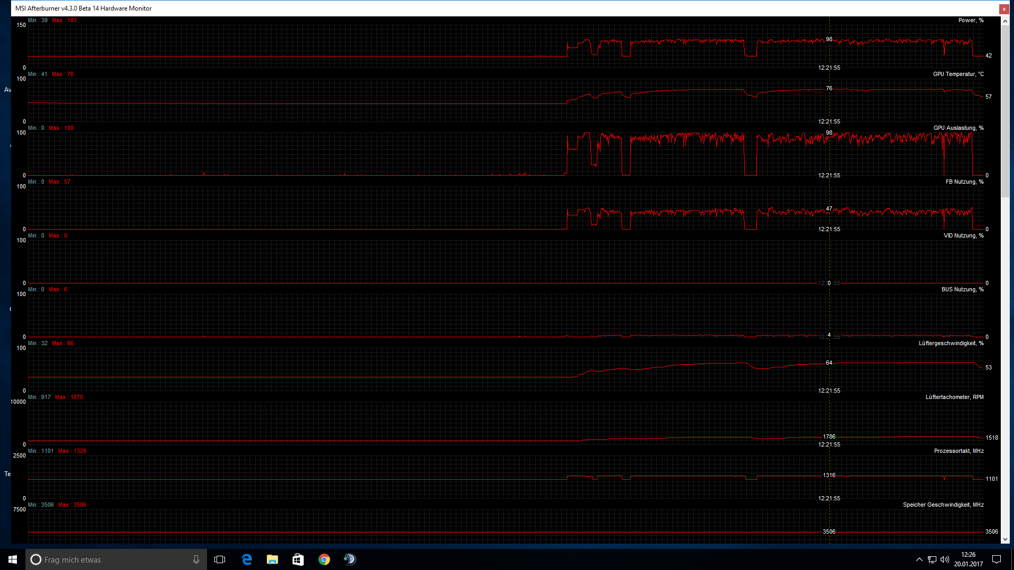Screen dimensions: 1014x570
Task: Open Task View
Action: (220, 559)
